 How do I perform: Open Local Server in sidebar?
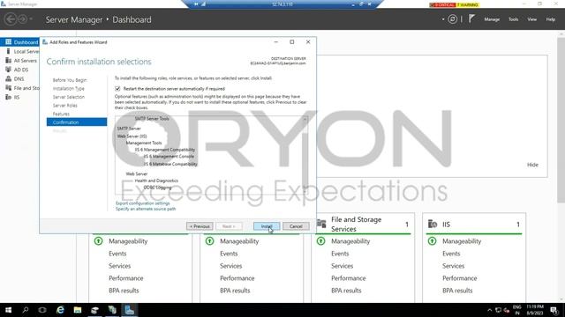pos(22,51)
